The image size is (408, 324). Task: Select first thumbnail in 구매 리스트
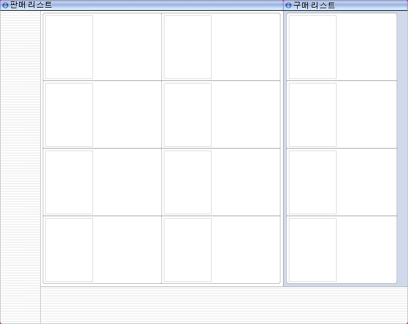click(x=312, y=47)
